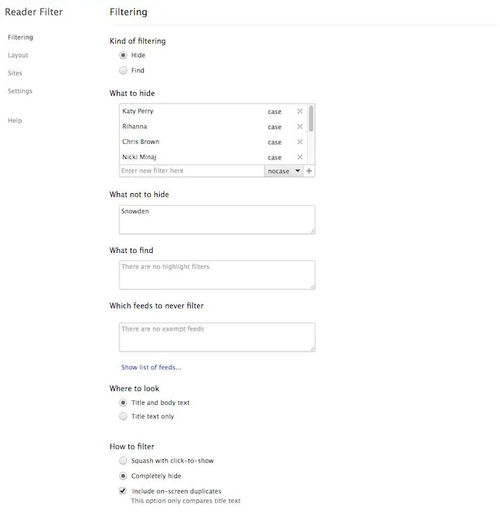The height and width of the screenshot is (512, 500).
Task: Click the hide list scrollbar thumb
Action: point(311,119)
